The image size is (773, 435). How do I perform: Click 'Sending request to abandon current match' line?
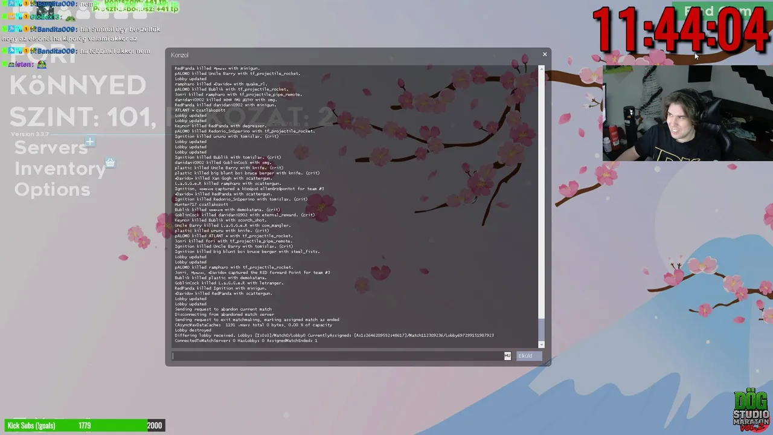tap(224, 309)
